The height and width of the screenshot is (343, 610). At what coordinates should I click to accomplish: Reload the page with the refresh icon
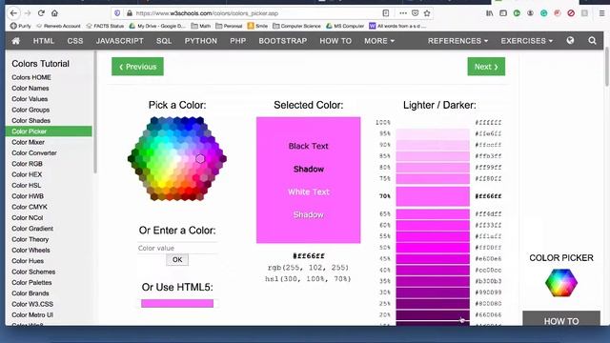click(x=41, y=13)
